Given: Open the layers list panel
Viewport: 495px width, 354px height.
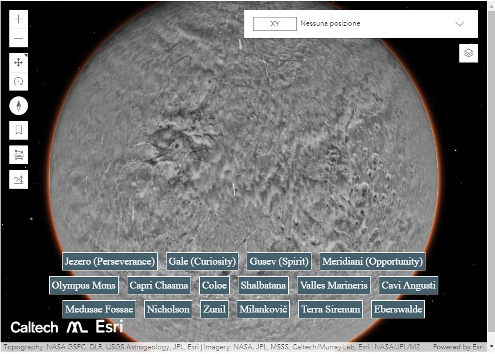Looking at the screenshot, I should (x=469, y=53).
